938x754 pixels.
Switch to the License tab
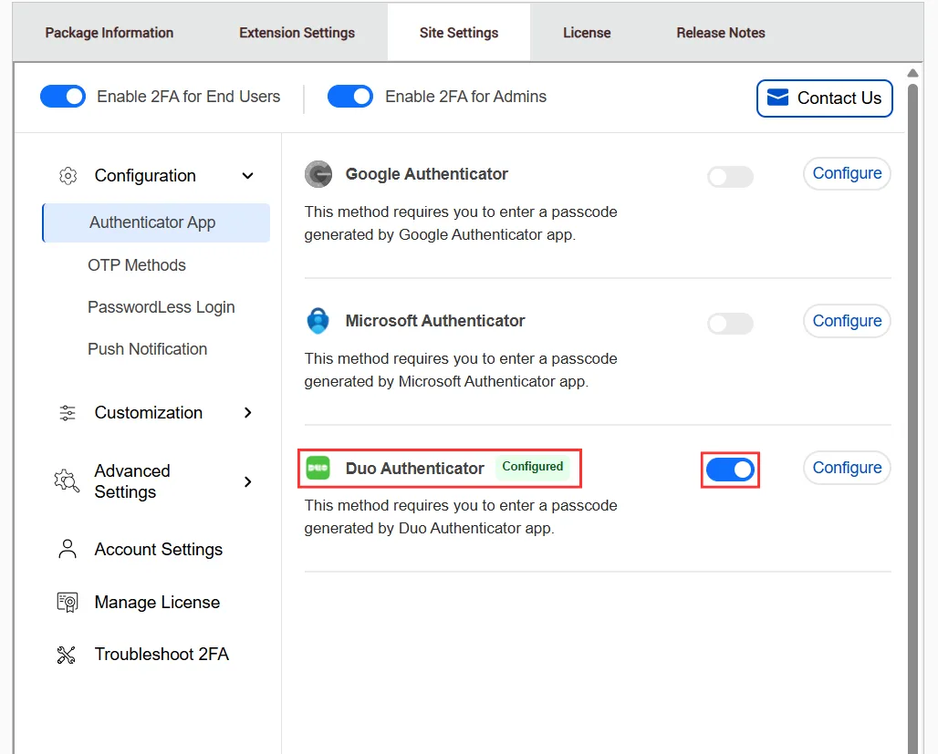pos(587,32)
